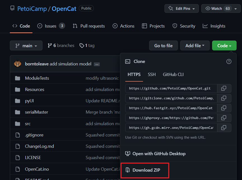The height and width of the screenshot is (180, 242).
Task: Open the 6 branches link
Action: tap(61, 45)
